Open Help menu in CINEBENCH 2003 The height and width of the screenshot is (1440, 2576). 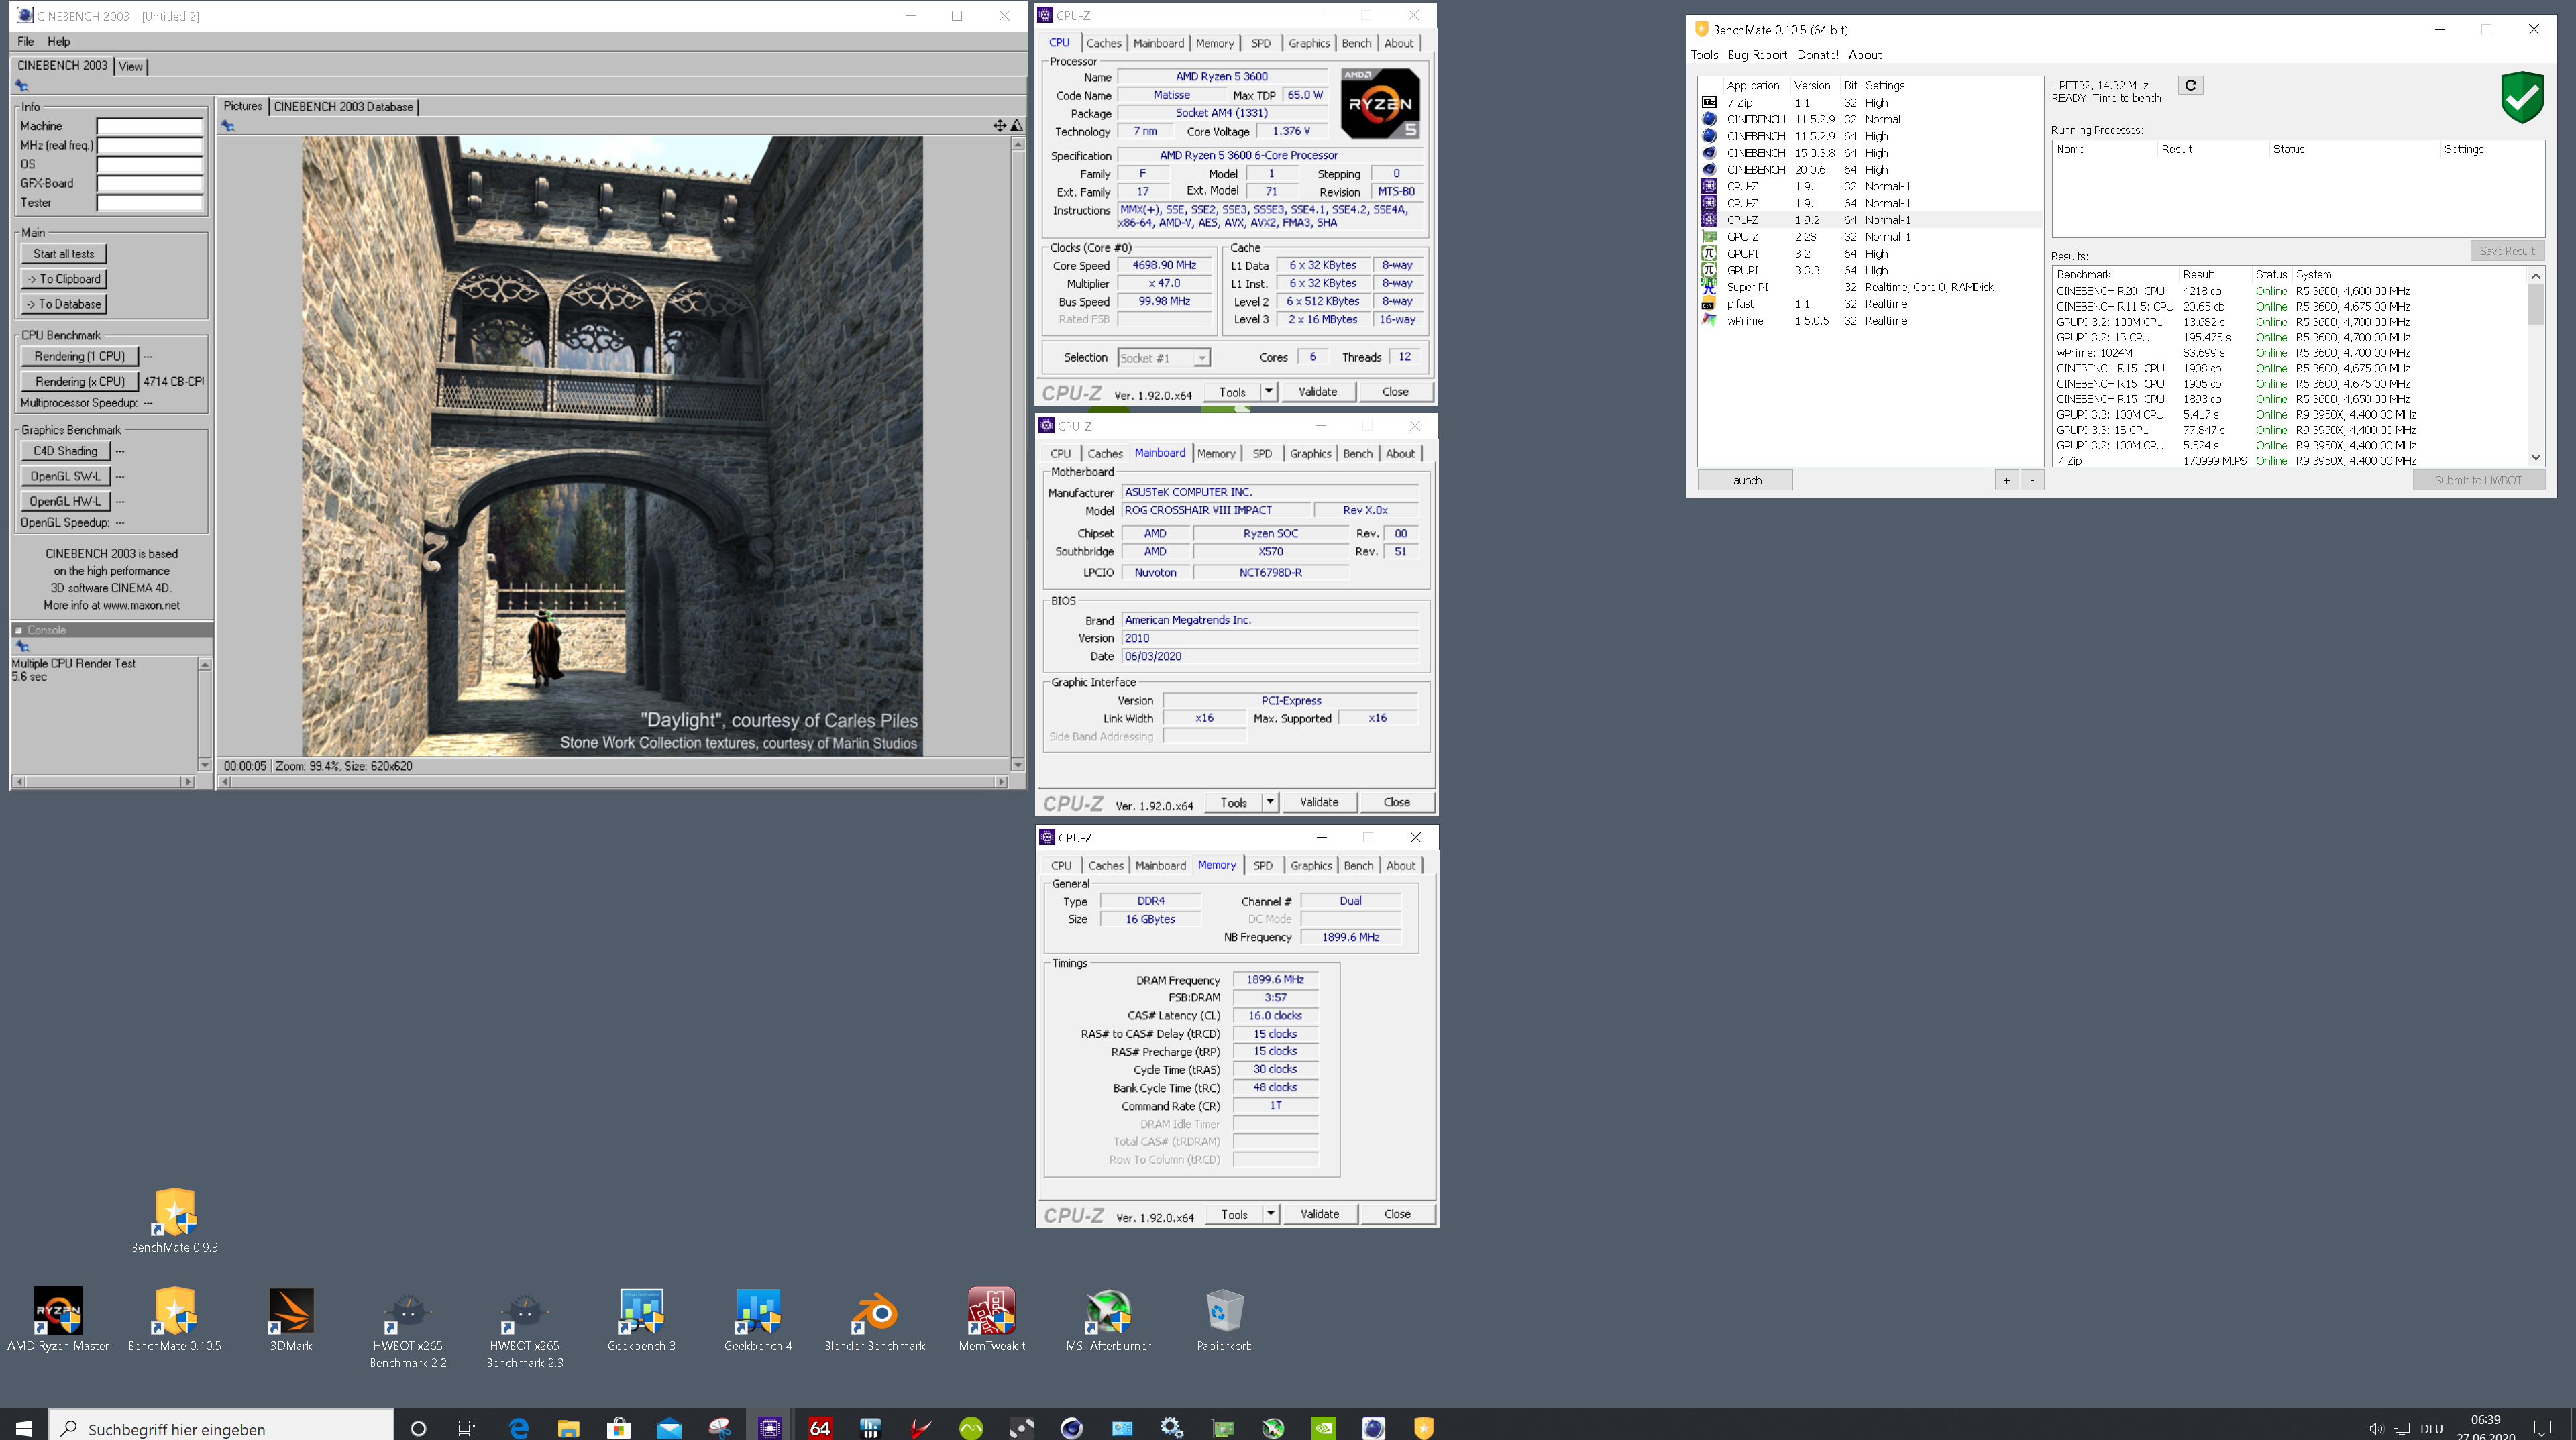pyautogui.click(x=59, y=41)
